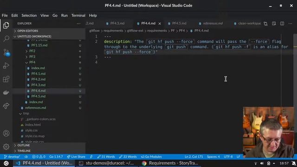This screenshot has width=297, height=167.
Task: Open the Run and Debug view
Action: click(x=6, y=65)
